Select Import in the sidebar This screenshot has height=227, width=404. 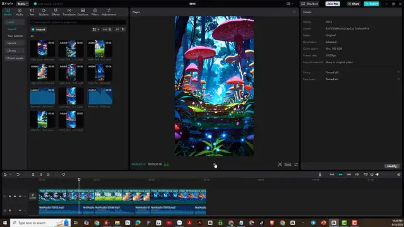point(12,30)
